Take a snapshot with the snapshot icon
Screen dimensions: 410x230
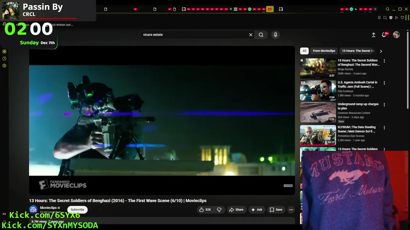coord(385,18)
